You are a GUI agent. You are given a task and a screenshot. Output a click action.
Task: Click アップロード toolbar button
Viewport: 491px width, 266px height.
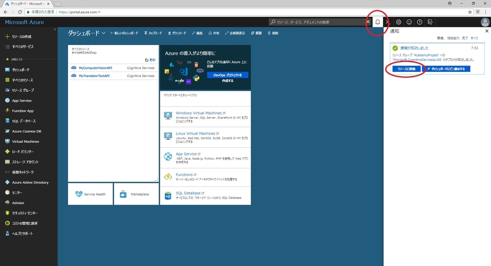point(153,33)
